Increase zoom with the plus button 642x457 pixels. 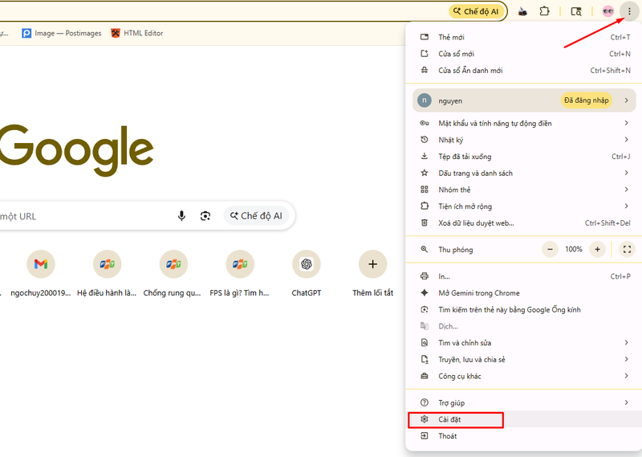point(597,249)
